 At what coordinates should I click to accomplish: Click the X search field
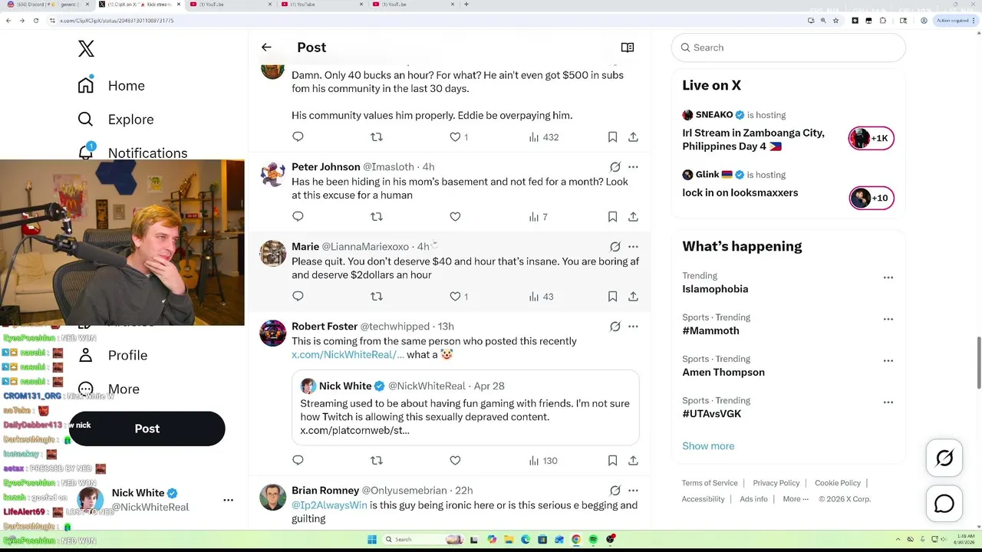pos(789,48)
